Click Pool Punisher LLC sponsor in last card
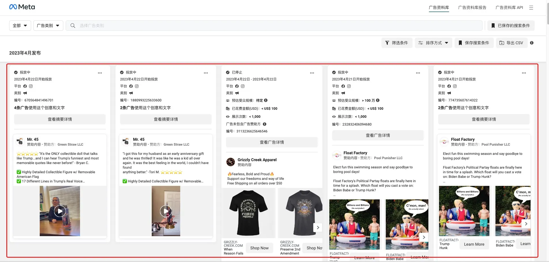Screen dimensions: 549x262 click(496, 145)
